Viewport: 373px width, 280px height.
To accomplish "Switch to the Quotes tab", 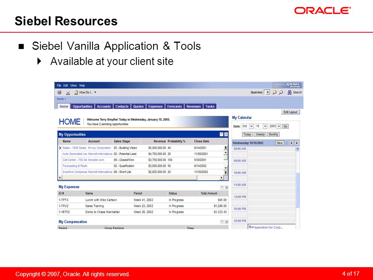I will [x=138, y=107].
